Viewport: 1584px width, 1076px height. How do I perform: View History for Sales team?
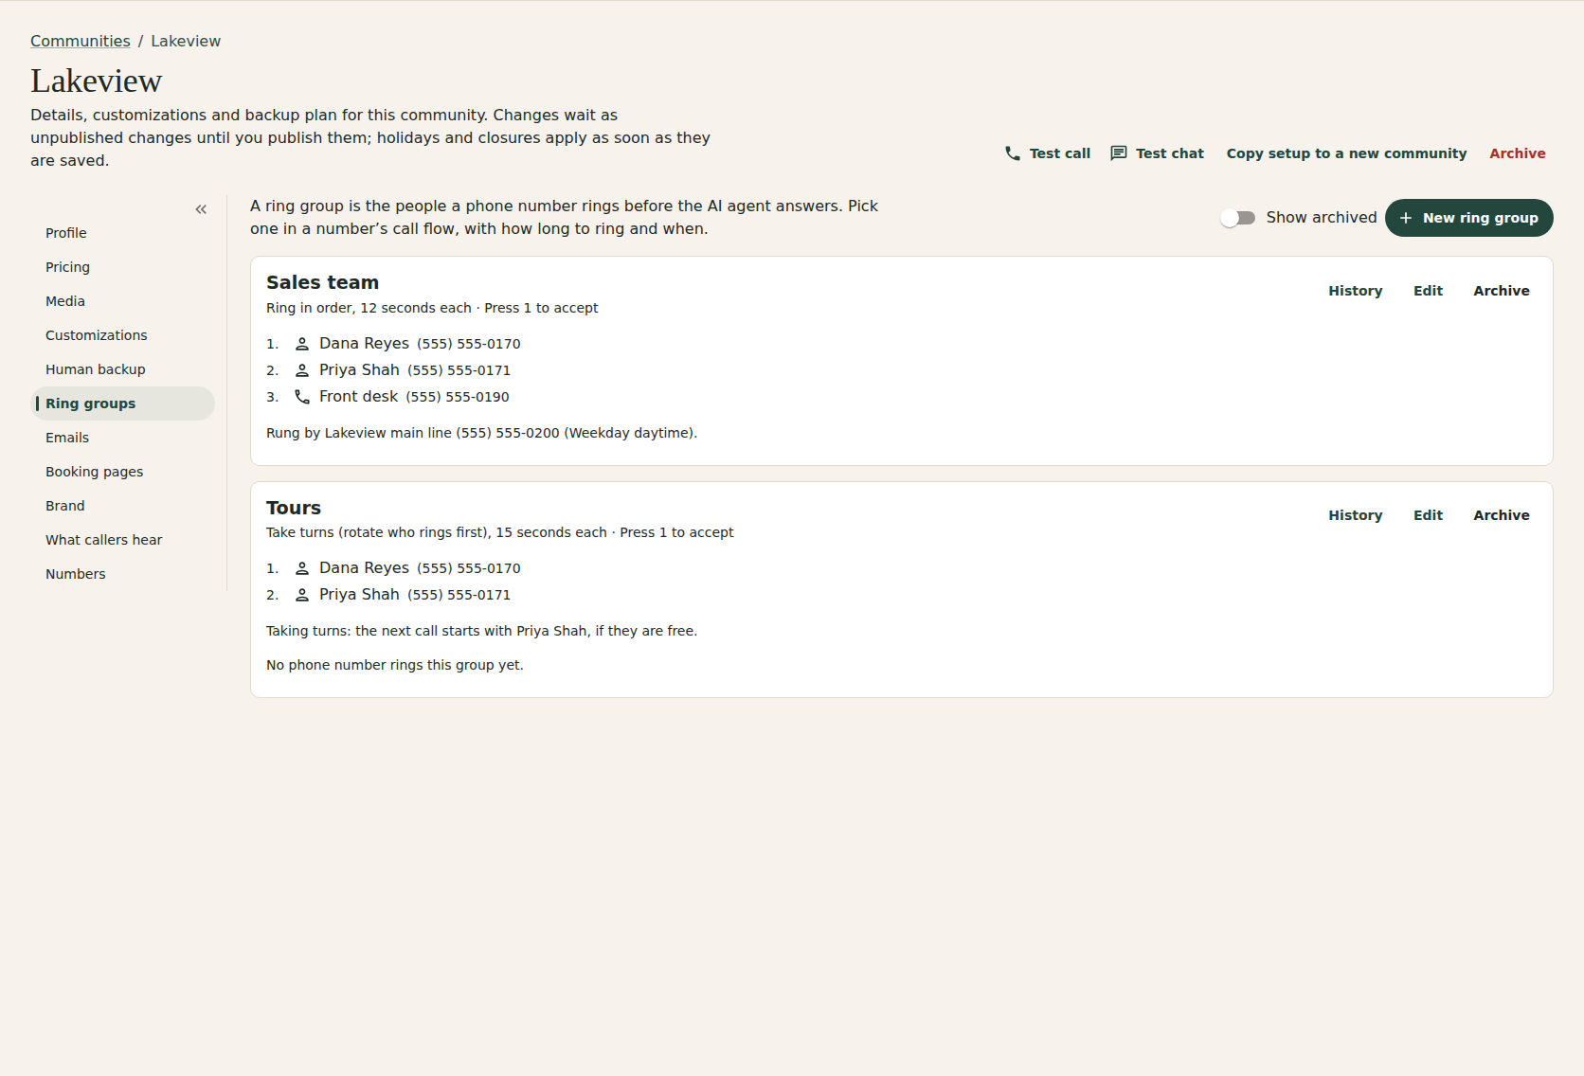pos(1355,291)
